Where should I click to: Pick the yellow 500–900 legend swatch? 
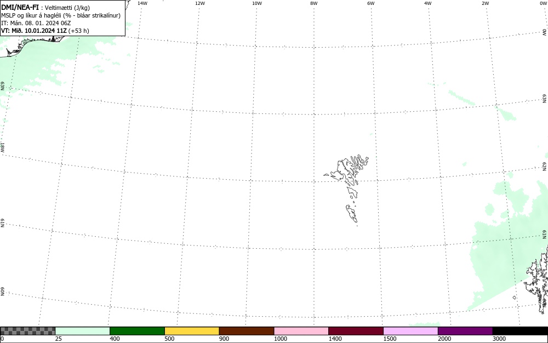[192, 331]
